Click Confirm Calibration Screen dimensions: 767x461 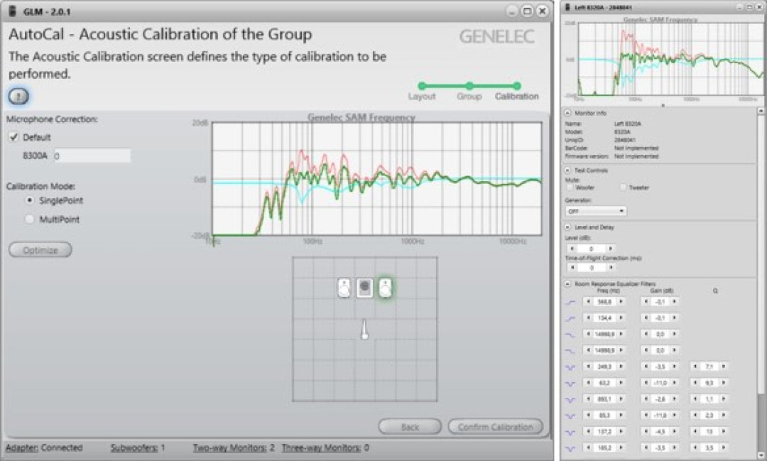[x=496, y=427]
